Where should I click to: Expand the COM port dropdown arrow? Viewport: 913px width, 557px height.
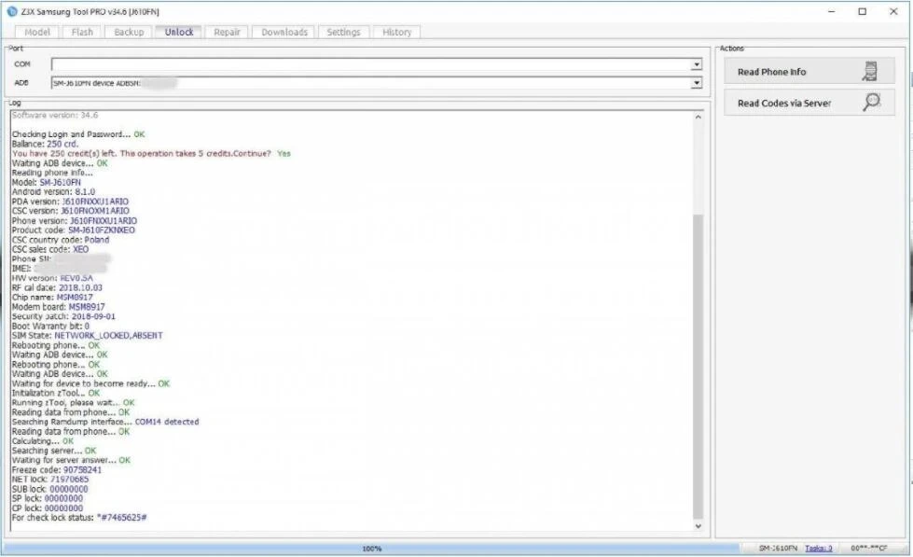[x=697, y=64]
